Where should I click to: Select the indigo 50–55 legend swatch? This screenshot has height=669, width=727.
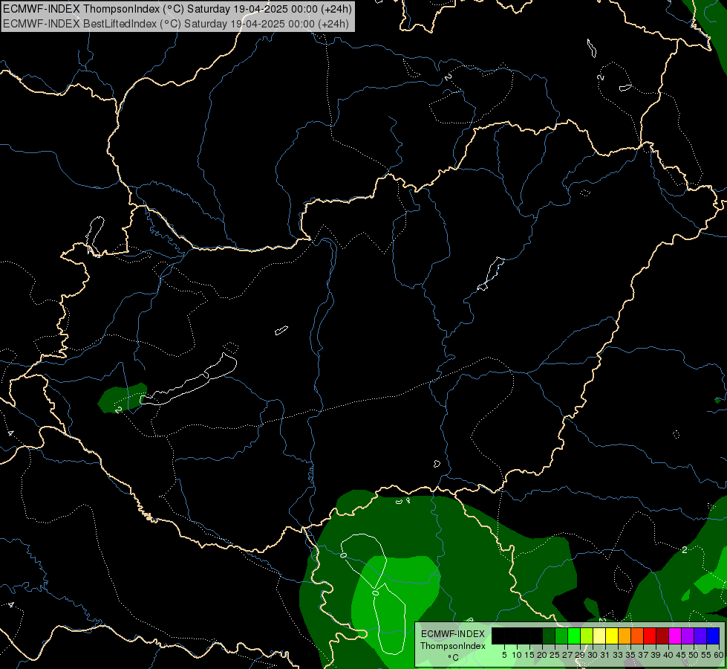coord(700,636)
